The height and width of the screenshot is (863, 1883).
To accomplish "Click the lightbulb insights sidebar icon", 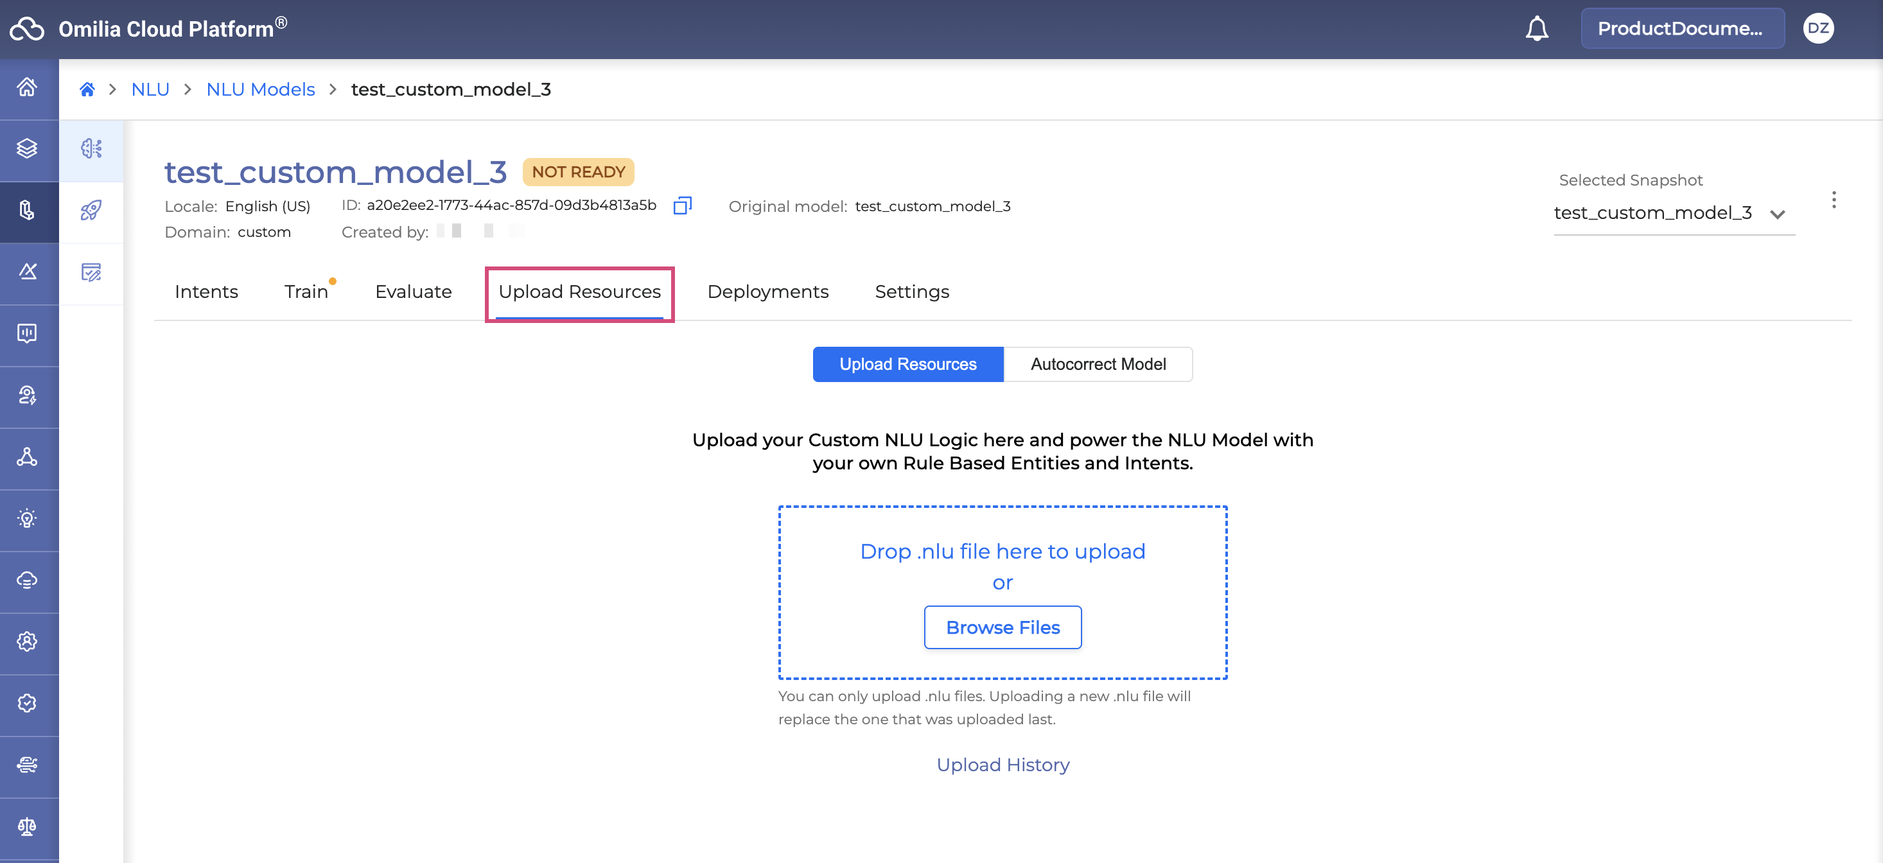I will point(28,519).
